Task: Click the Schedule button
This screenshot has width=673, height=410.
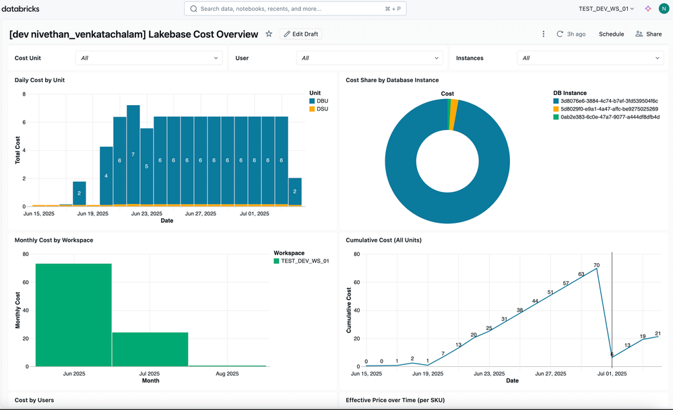Action: tap(611, 34)
